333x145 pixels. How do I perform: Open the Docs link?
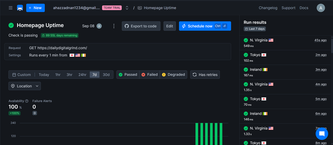[x=304, y=8]
